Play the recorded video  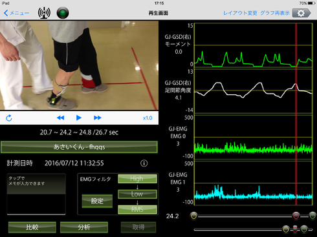[79, 118]
